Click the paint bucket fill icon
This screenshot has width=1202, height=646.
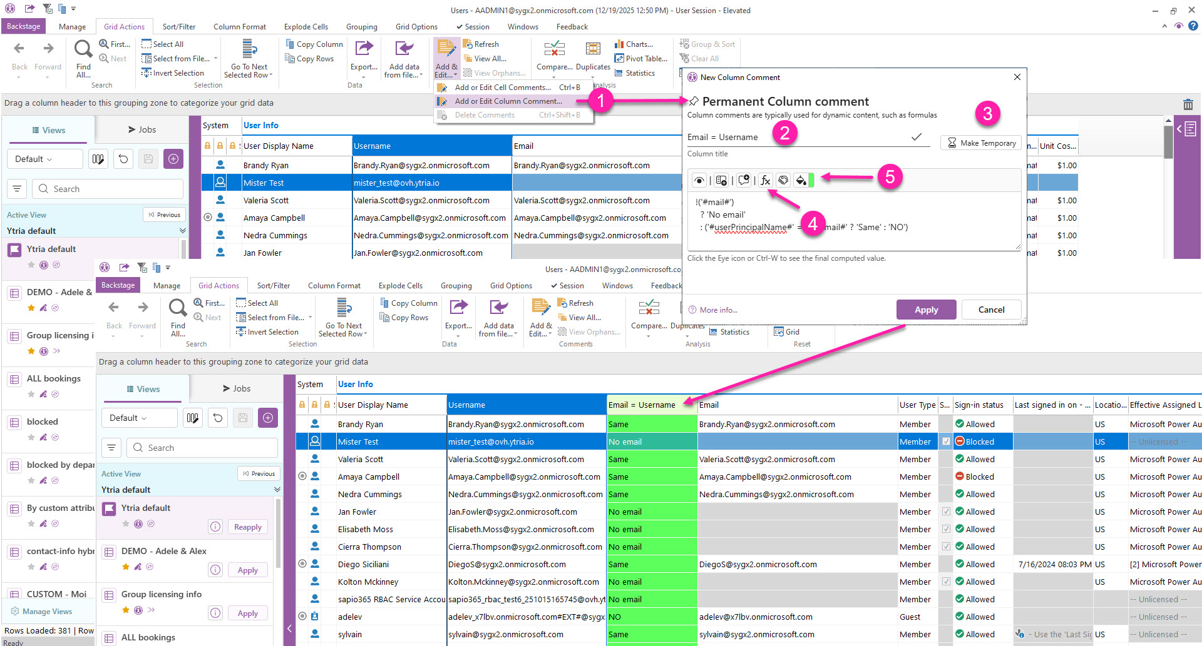800,180
